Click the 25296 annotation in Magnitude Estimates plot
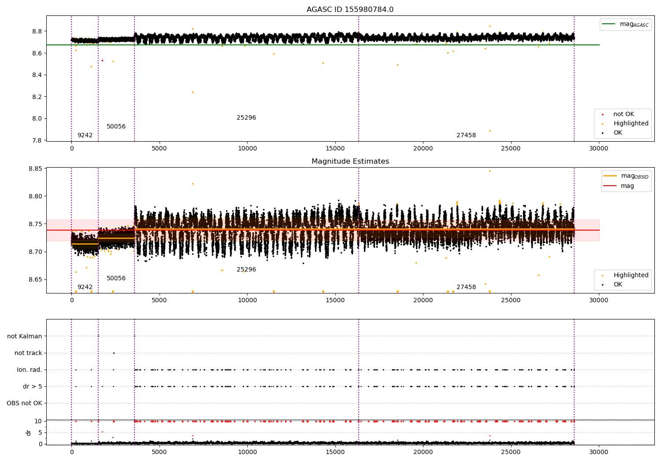The height and width of the screenshot is (462, 661). click(x=246, y=270)
